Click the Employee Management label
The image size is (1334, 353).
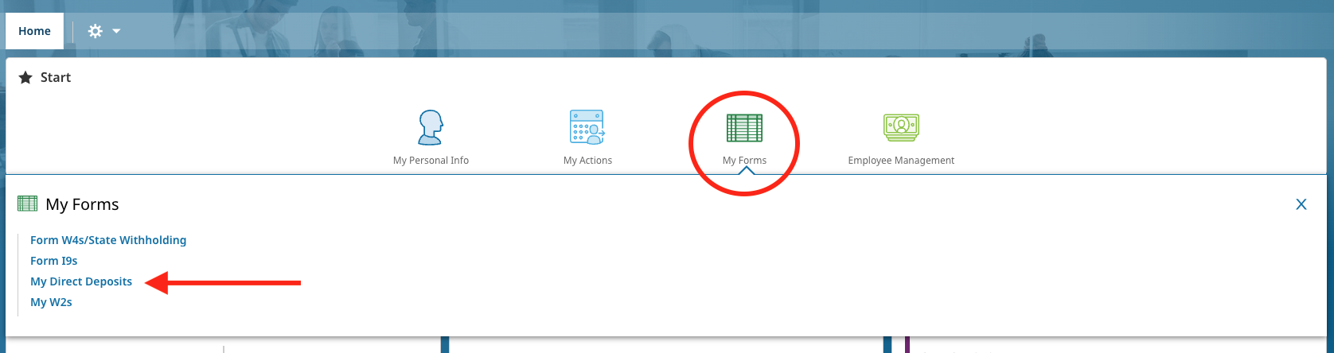tap(901, 161)
